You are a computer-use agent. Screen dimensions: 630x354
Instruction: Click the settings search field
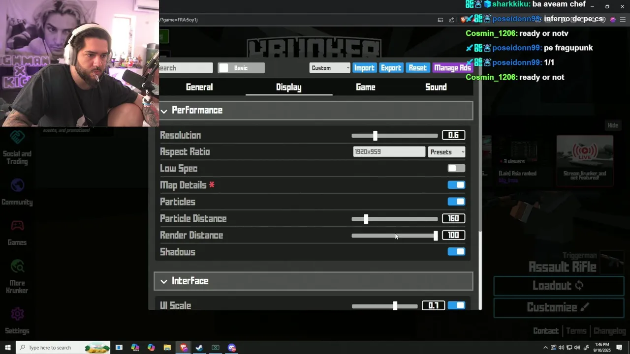(x=186, y=68)
